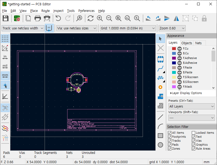
Task: Click the F.Cu red color swatch
Action: [x=174, y=48]
